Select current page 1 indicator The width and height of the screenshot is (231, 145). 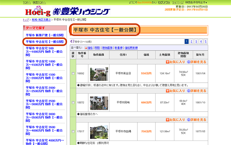(187, 42)
